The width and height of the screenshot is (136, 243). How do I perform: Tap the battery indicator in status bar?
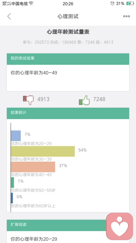(x=130, y=3)
